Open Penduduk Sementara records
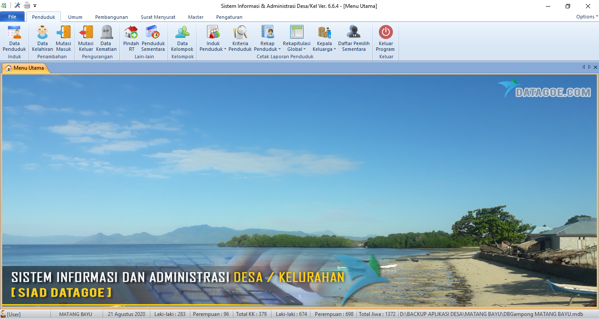This screenshot has width=599, height=319. tap(153, 33)
